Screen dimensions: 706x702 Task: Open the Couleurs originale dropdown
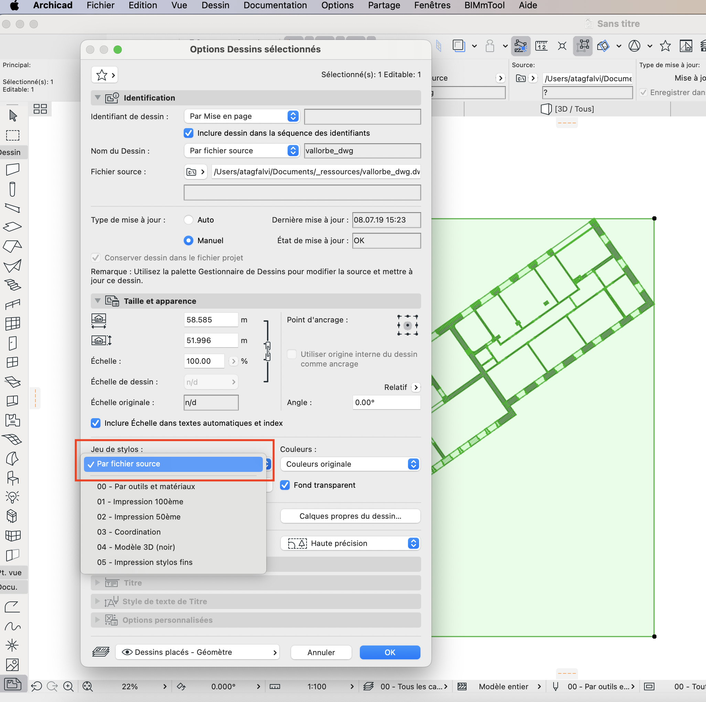point(350,464)
